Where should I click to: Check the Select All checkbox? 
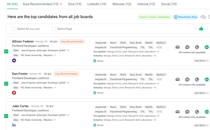13,29
